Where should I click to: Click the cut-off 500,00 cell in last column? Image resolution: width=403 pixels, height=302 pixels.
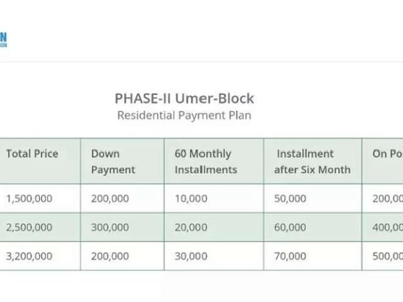tap(388, 256)
